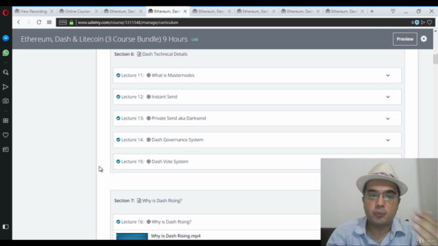
Task: Expand Lecture 12 Instant Send
Action: (388, 97)
